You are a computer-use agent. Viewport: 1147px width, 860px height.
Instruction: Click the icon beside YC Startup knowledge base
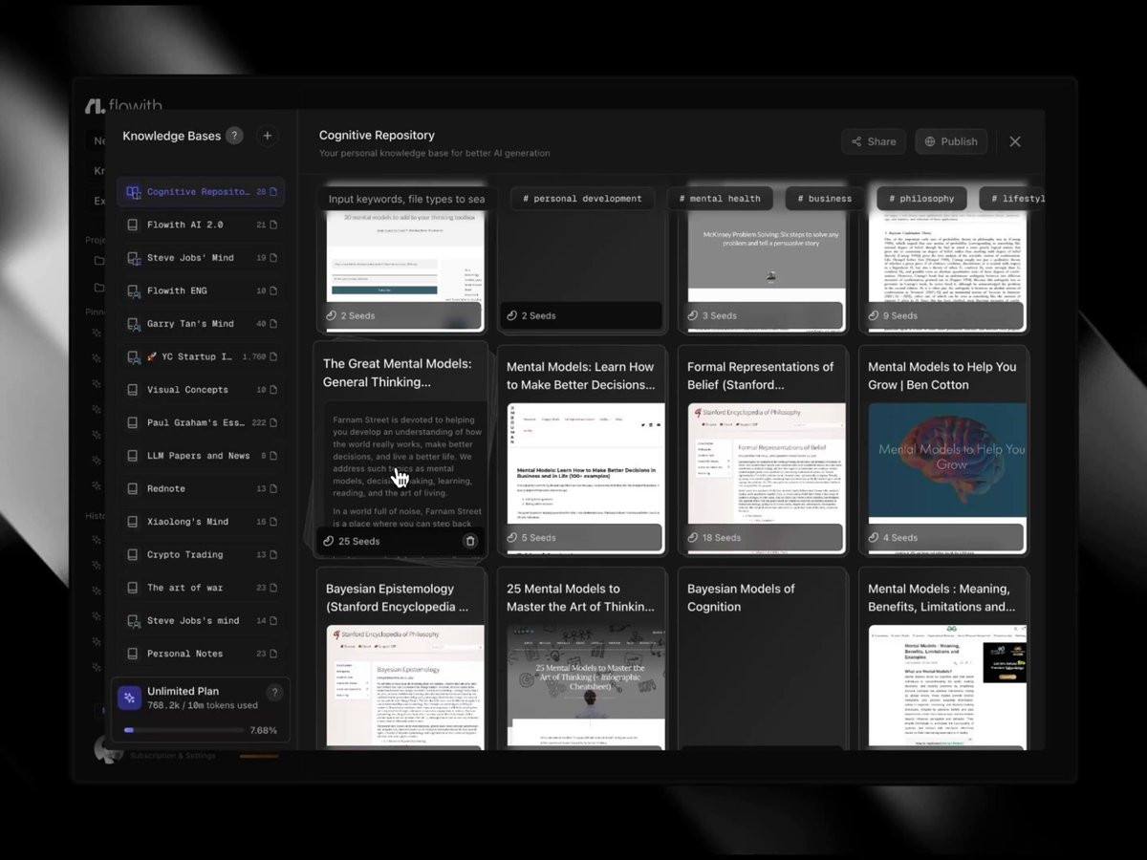(x=134, y=357)
